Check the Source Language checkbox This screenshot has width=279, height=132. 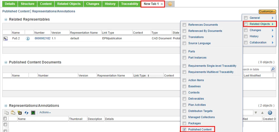point(185,43)
